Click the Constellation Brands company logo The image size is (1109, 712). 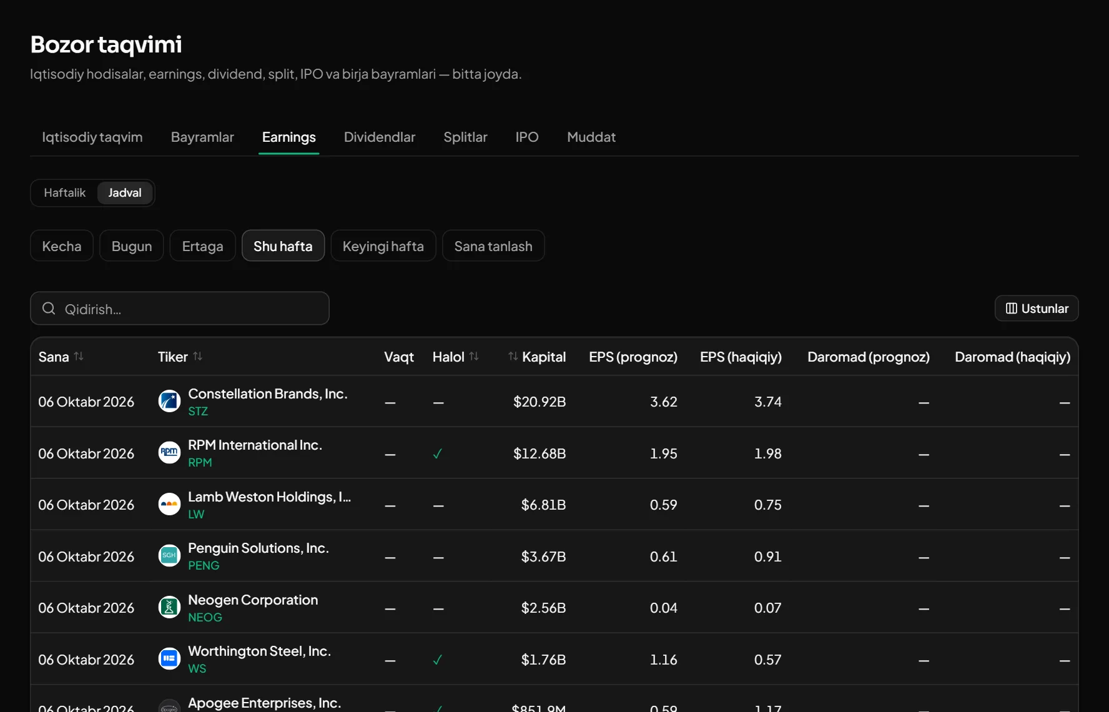pos(169,401)
